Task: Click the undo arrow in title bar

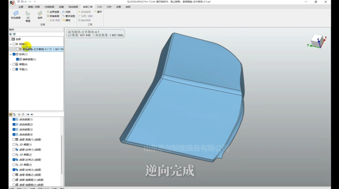Action: click(26, 2)
